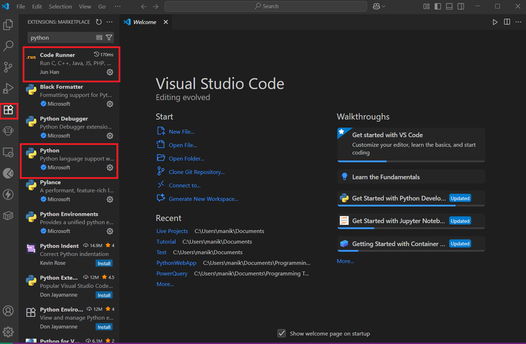Open Get Started with Jupyter Notebooks walkthrough

click(411, 221)
